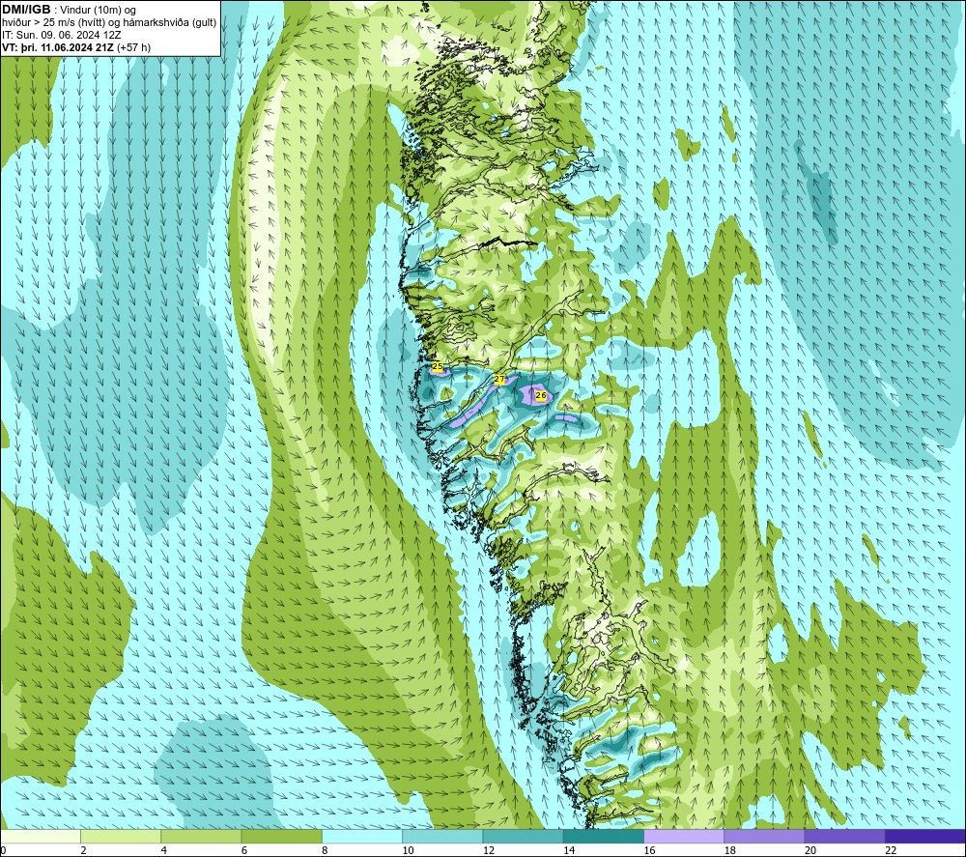Image resolution: width=966 pixels, height=857 pixels.
Task: Pick the dark indigo 22+ legend swatch
Action: (x=924, y=836)
